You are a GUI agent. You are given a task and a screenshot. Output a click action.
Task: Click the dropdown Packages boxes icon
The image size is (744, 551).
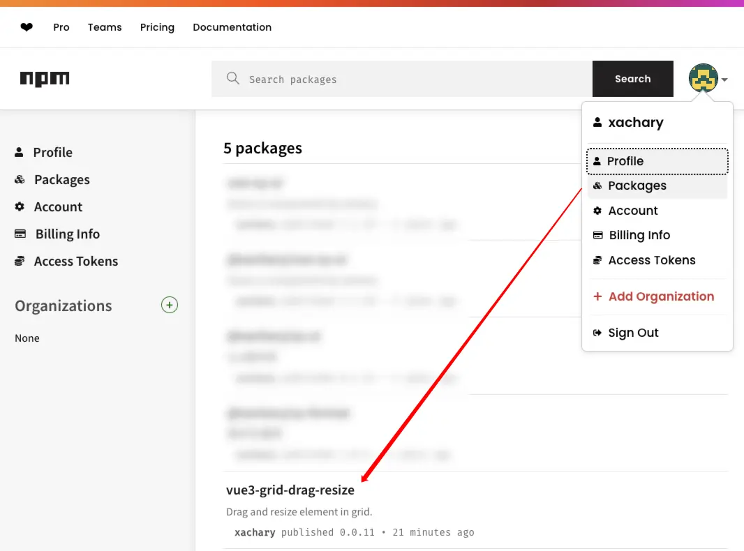click(x=597, y=186)
